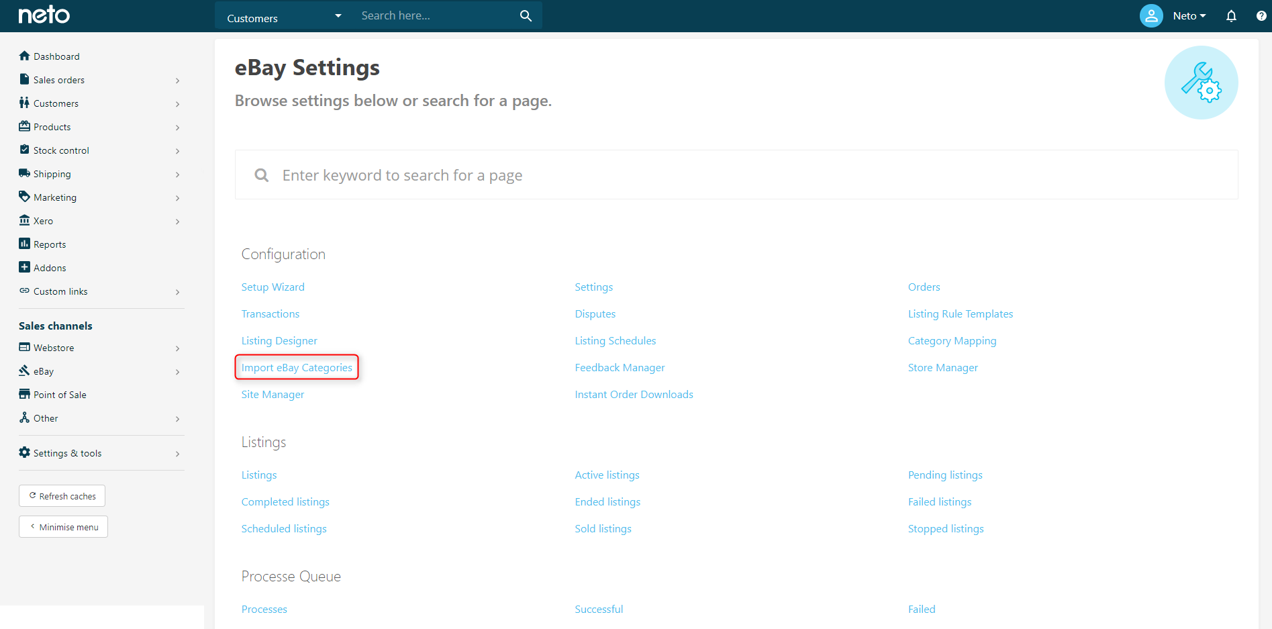Open the Instant Order Downloads link
This screenshot has height=629, width=1272.
(634, 394)
